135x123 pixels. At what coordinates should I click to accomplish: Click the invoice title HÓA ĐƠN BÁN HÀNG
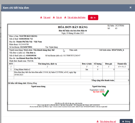point(73,27)
